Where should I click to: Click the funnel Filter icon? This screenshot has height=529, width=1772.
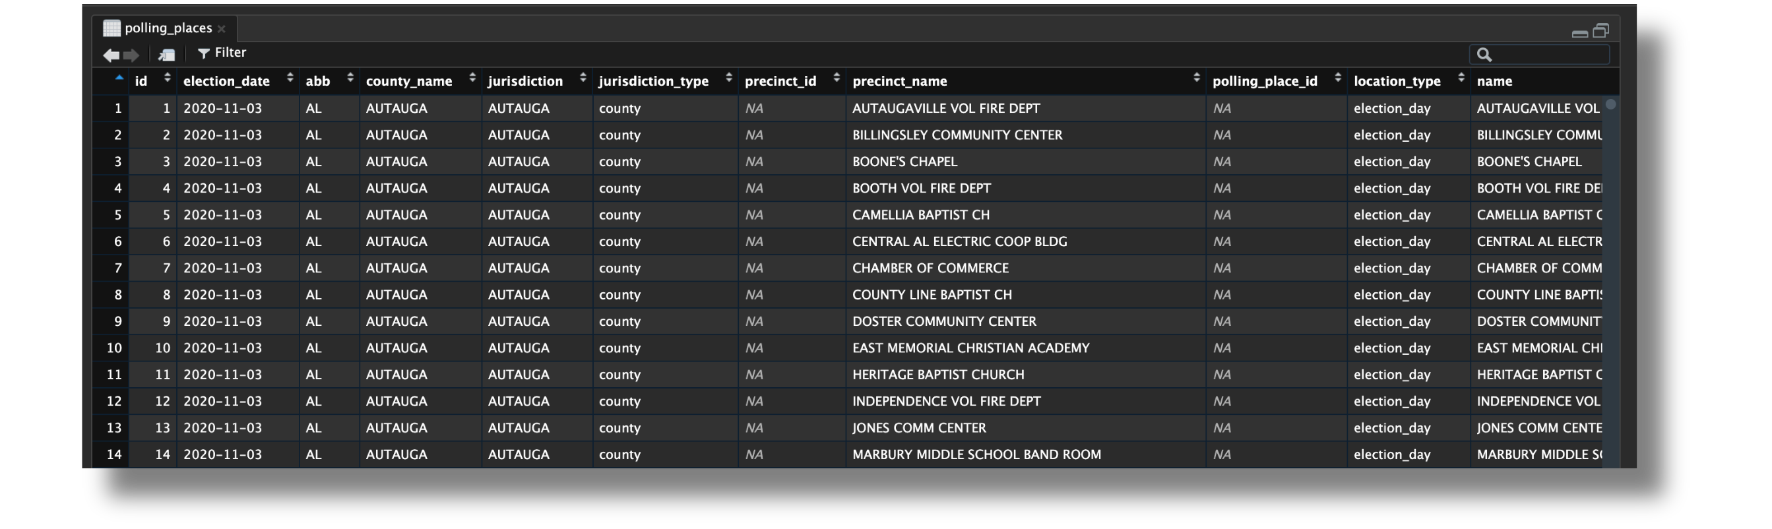click(x=204, y=53)
